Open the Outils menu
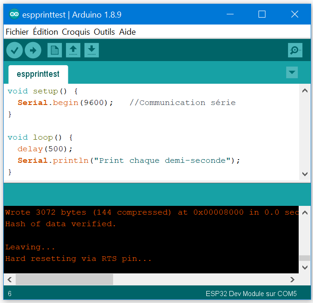 [104, 32]
